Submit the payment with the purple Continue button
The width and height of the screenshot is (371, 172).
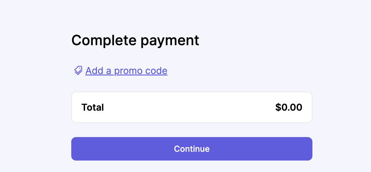pos(192,149)
